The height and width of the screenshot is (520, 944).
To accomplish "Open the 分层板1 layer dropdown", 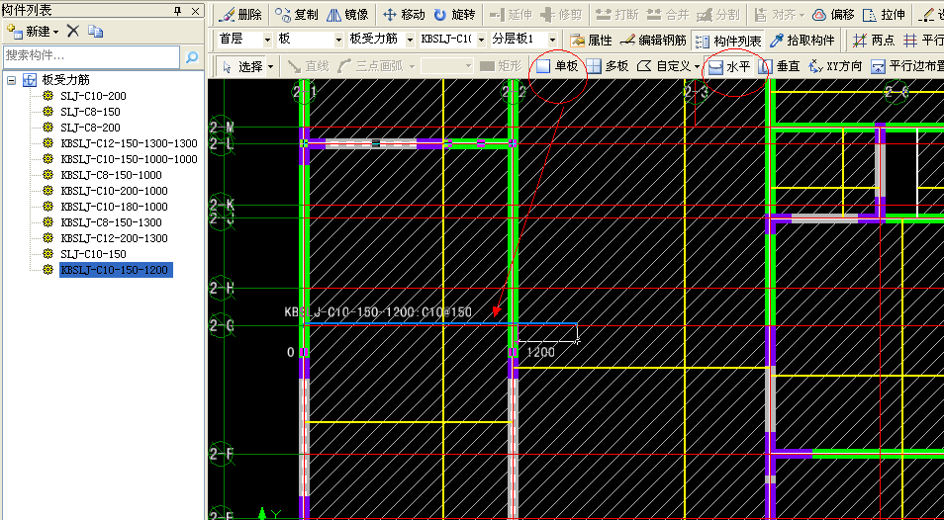I will pos(553,40).
